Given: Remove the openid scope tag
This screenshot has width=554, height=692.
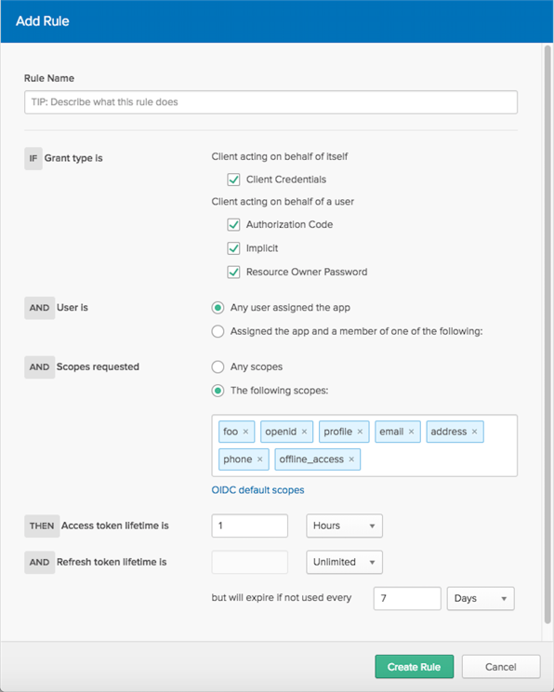Looking at the screenshot, I should [304, 432].
